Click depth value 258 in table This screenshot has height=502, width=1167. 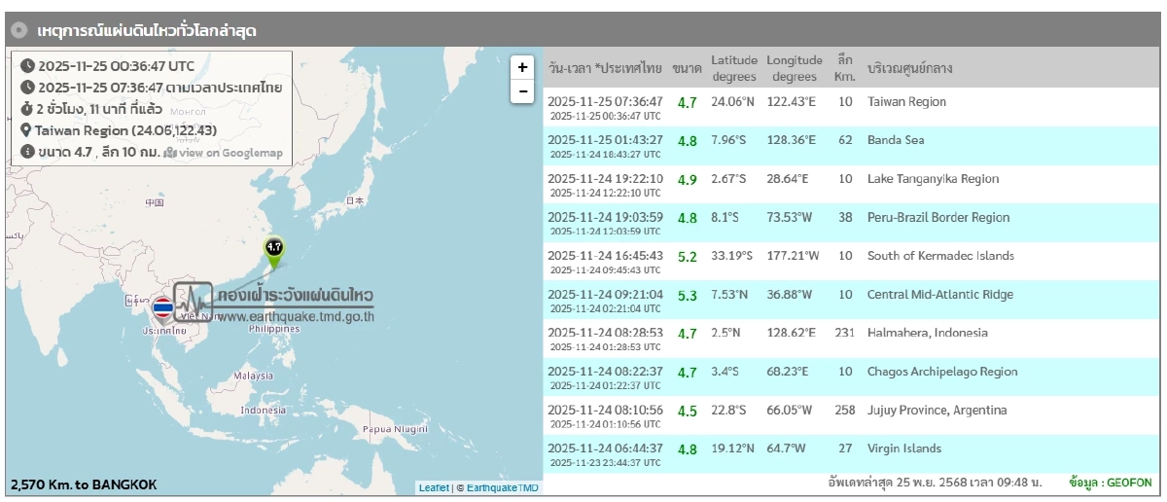[844, 410]
